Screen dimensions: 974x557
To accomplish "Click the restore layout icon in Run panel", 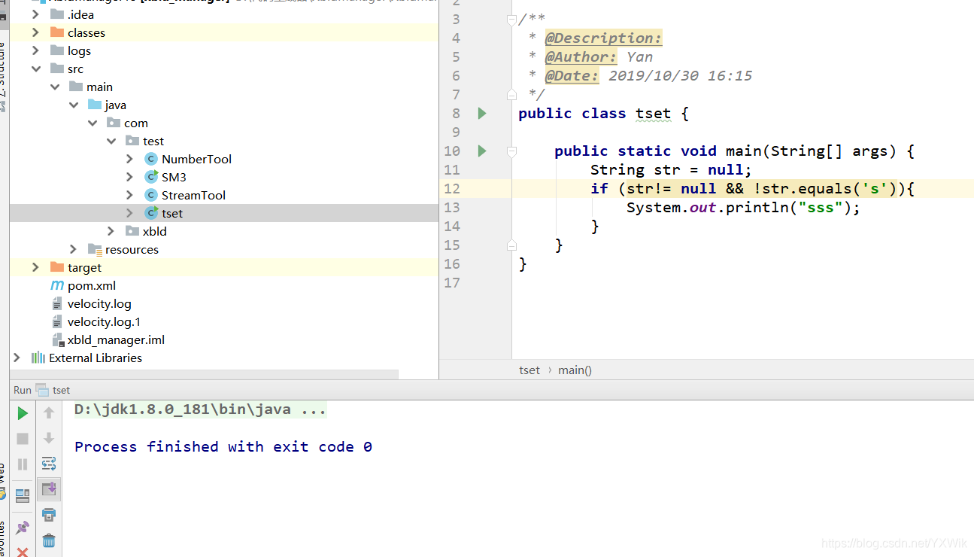I will click(23, 495).
